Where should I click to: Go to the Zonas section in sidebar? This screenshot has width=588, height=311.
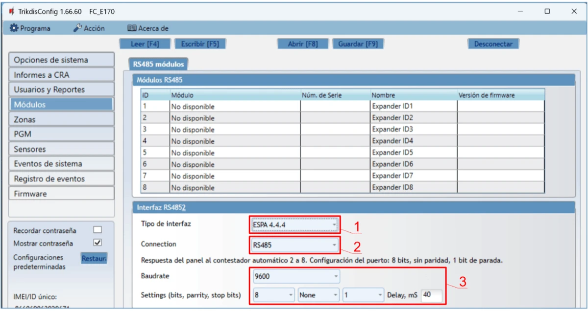coord(61,119)
